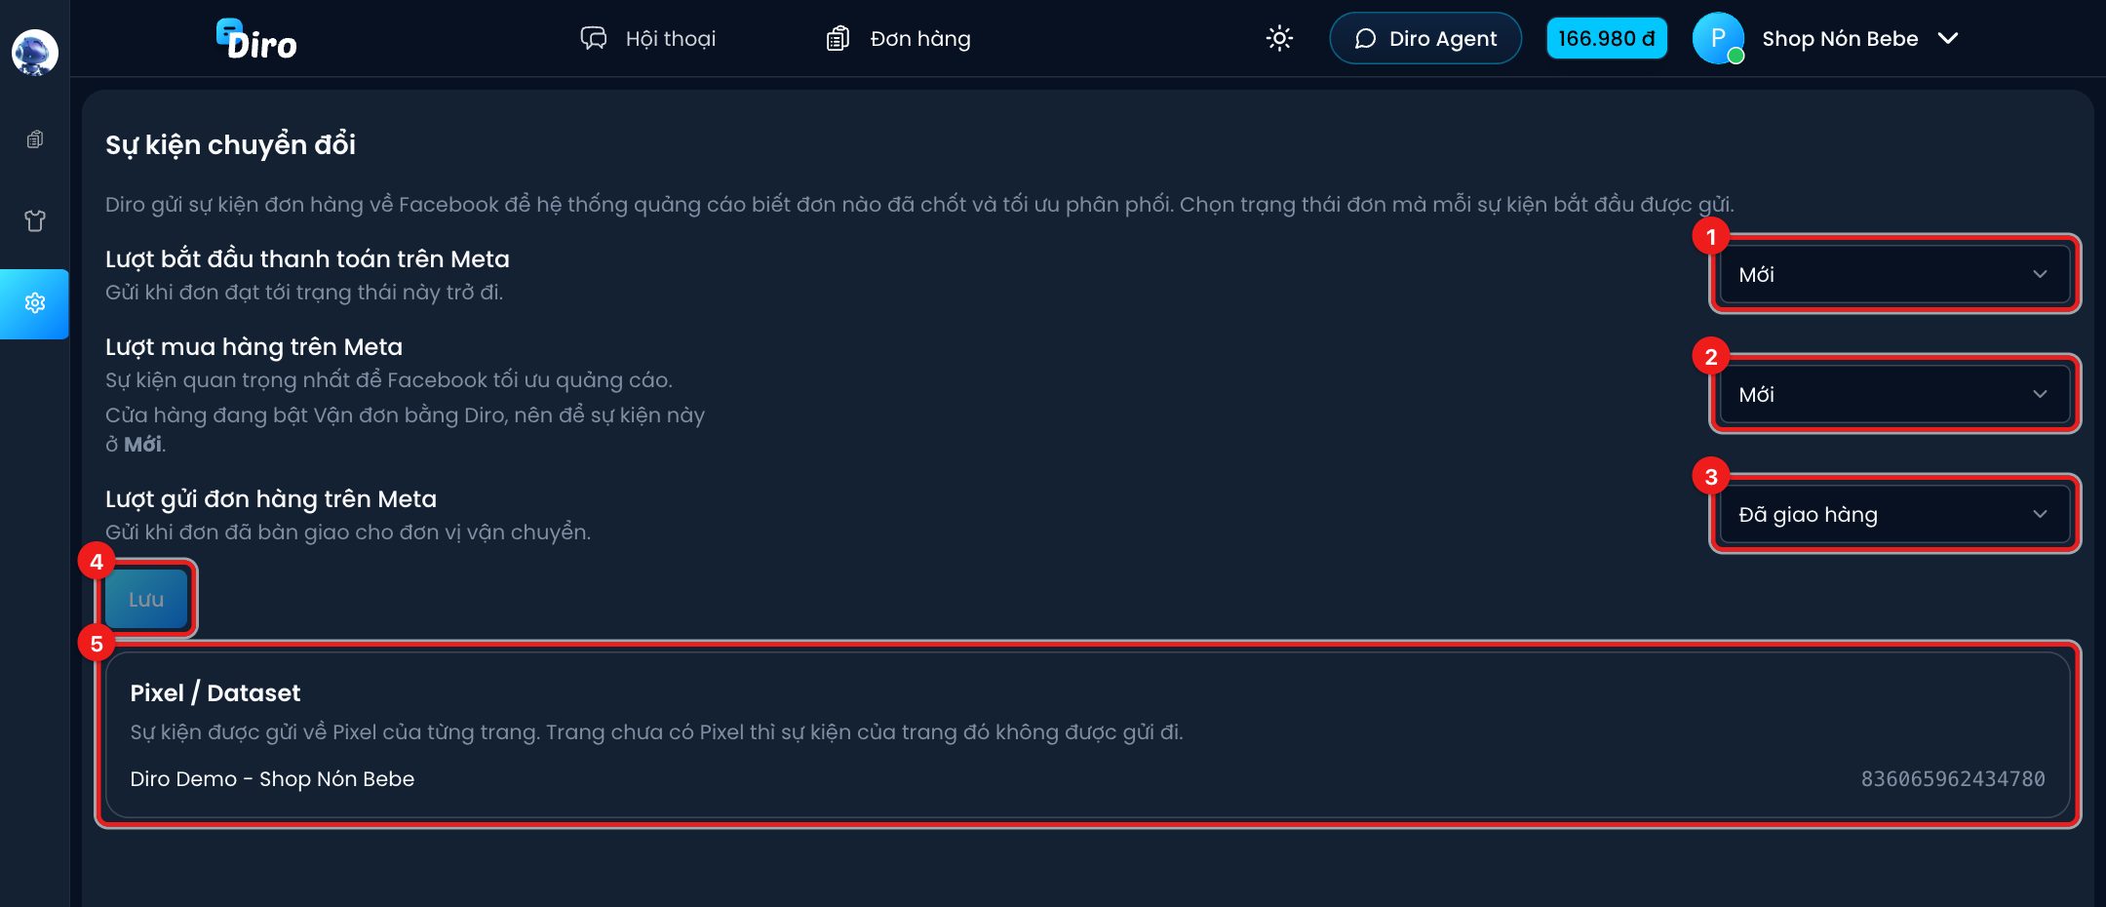This screenshot has width=2106, height=907.
Task: Open the orders clipboard icon in sidebar
Action: pos(35,139)
